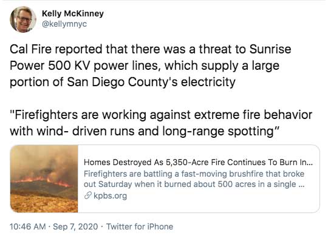Click the tweet text mentioning Cal Fire
This screenshot has height=238, width=328.
tap(151, 66)
